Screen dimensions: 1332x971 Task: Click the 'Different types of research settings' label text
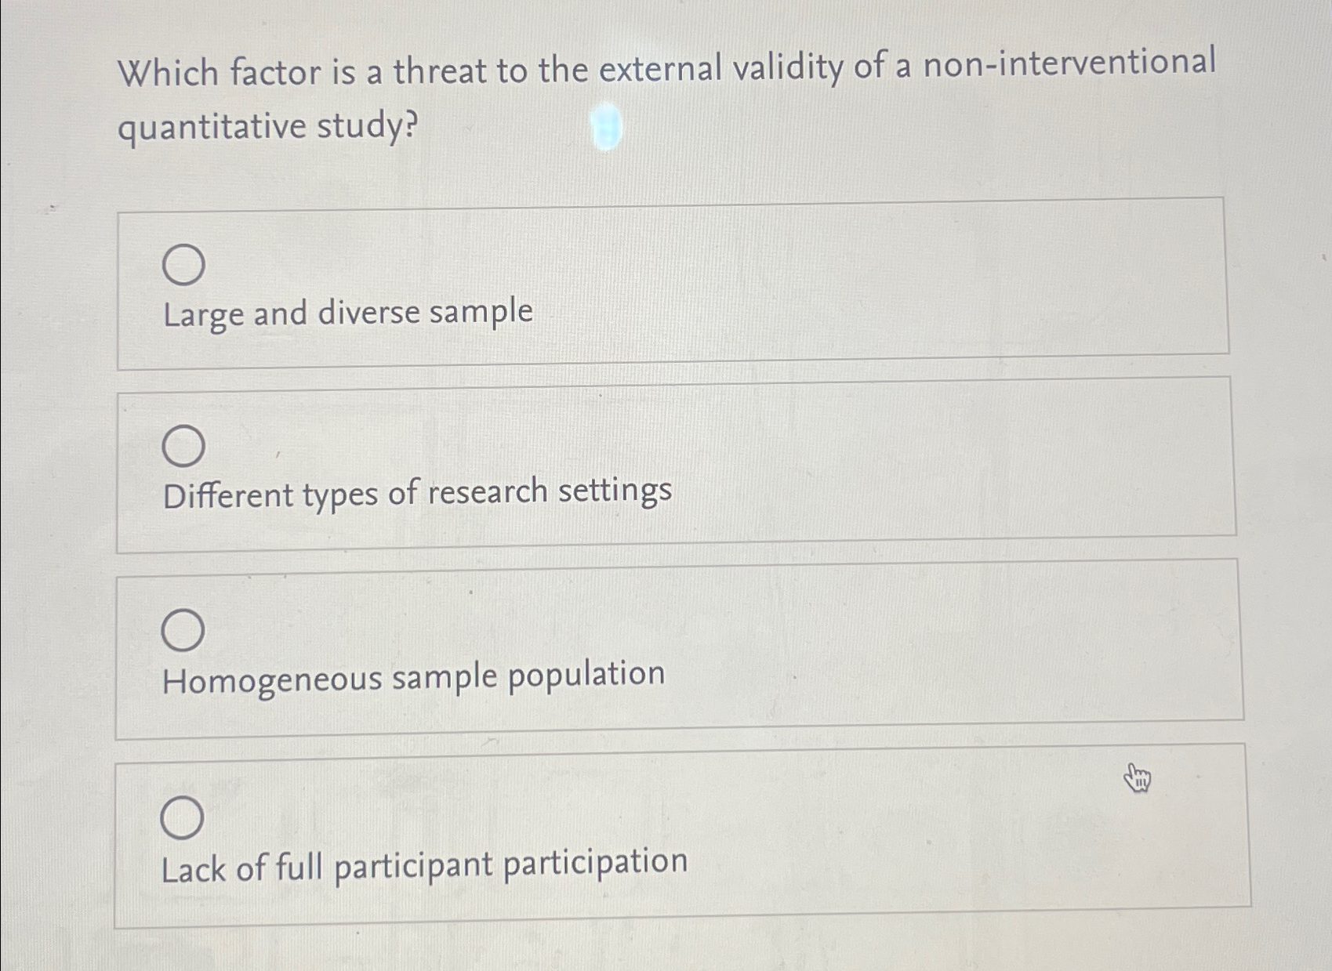416,494
